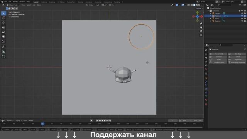
Task: Hide Plane in outliner with eye
Action: click(x=242, y=19)
